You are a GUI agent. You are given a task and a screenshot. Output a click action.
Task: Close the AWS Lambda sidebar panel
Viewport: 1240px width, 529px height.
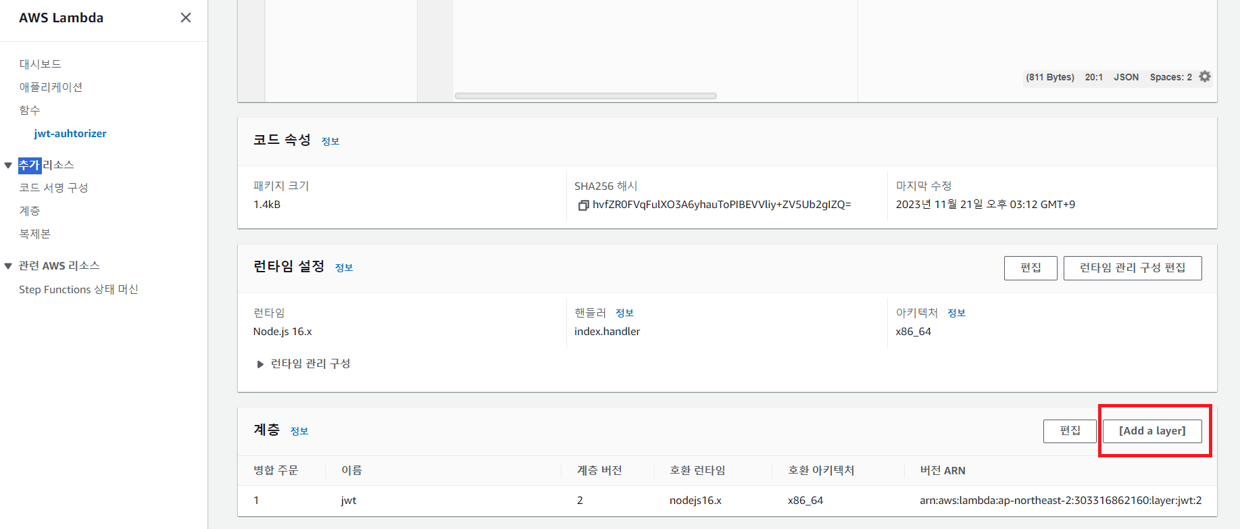(x=186, y=18)
